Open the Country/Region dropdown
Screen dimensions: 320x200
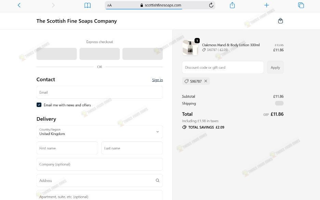(x=99, y=132)
